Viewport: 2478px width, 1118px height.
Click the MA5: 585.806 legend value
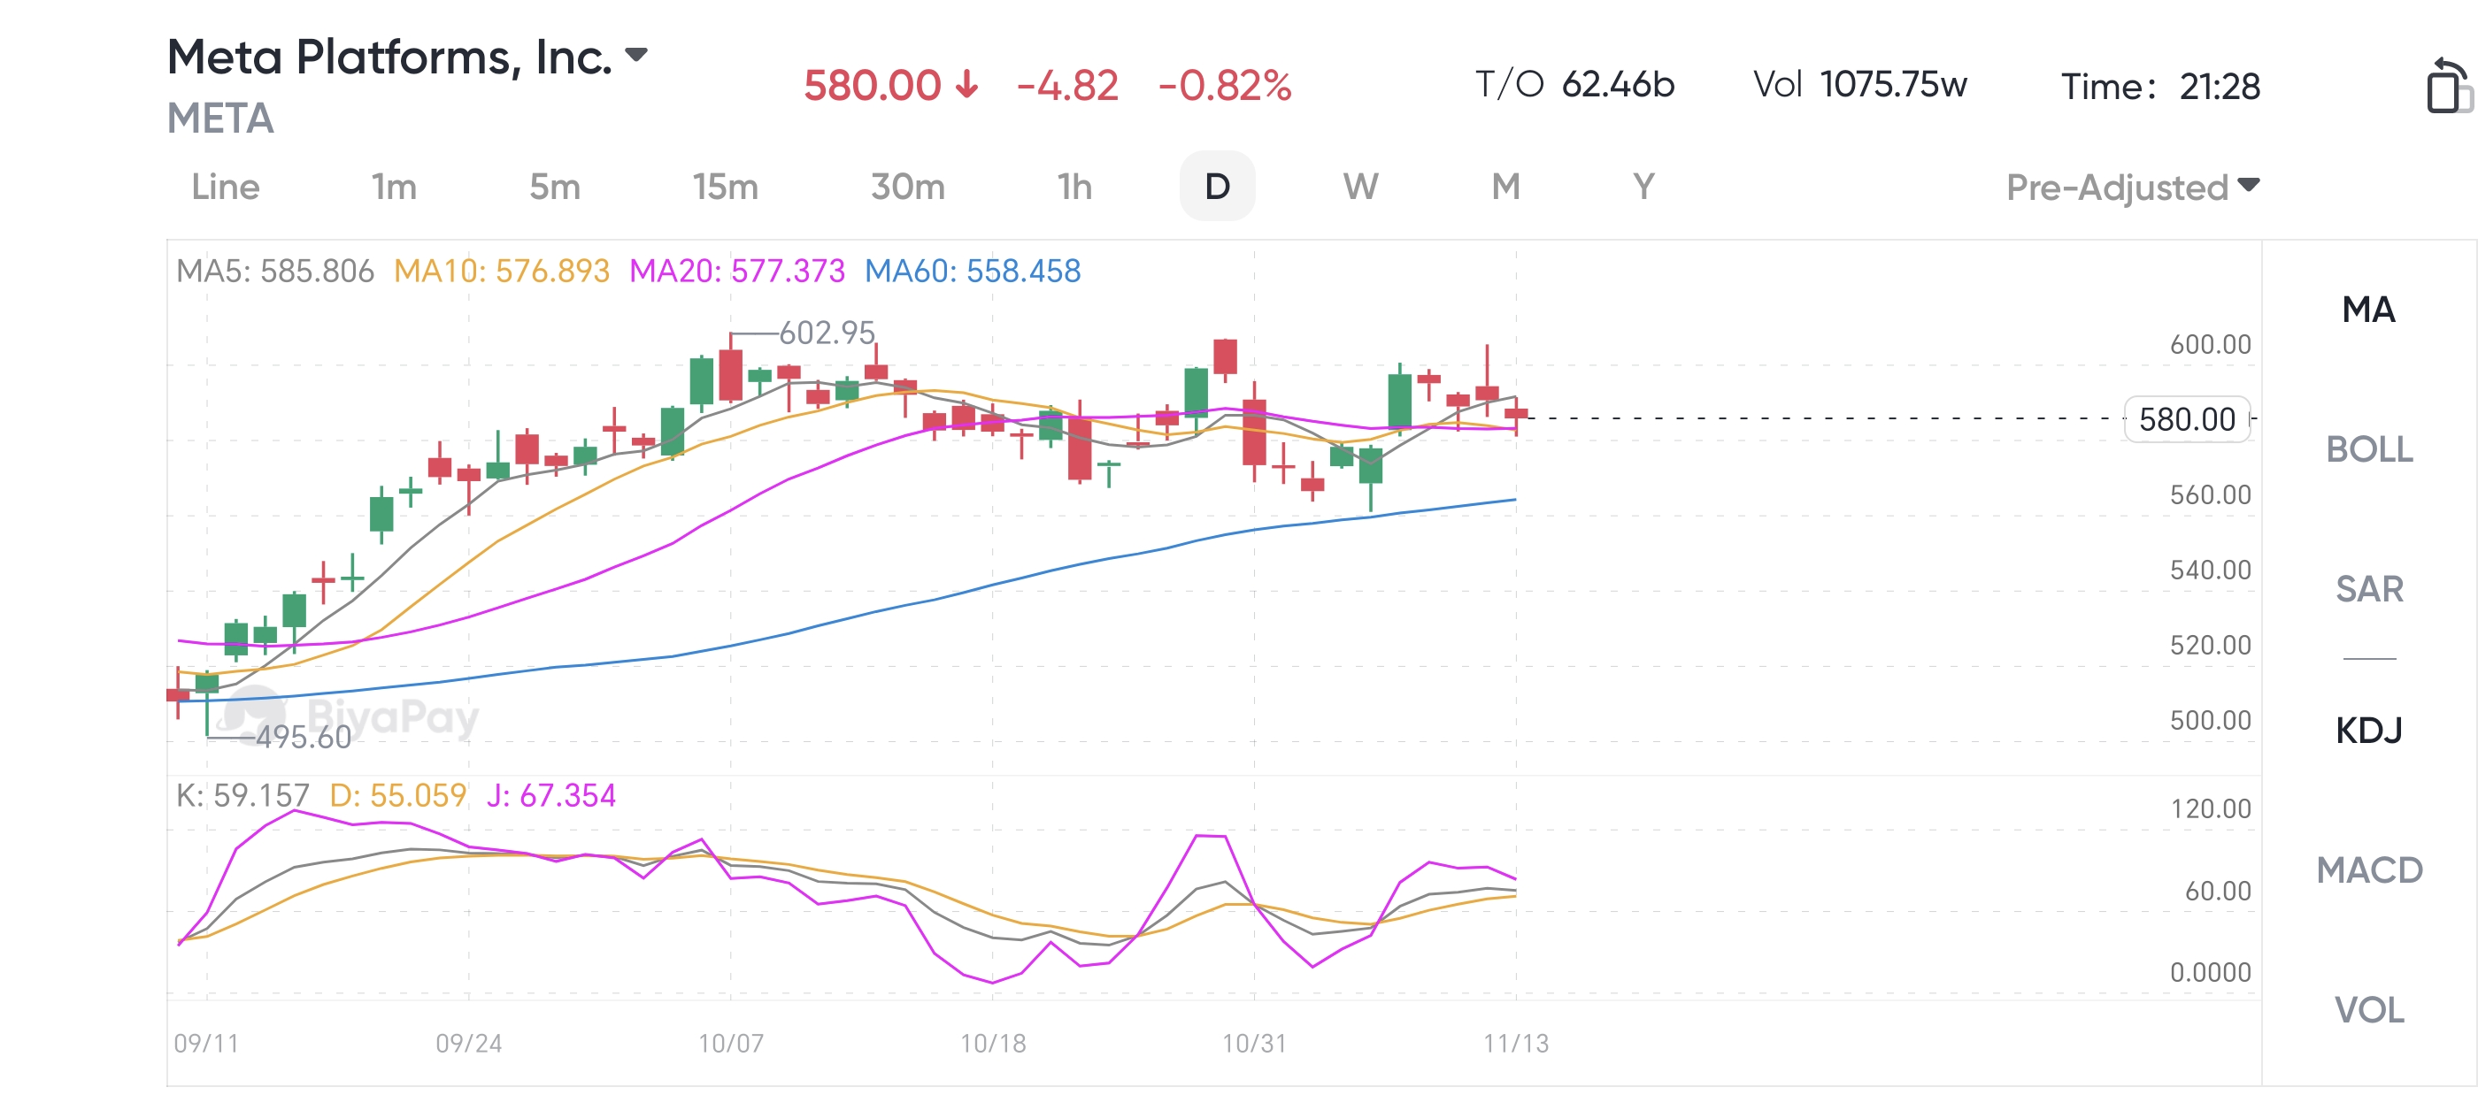(x=275, y=271)
